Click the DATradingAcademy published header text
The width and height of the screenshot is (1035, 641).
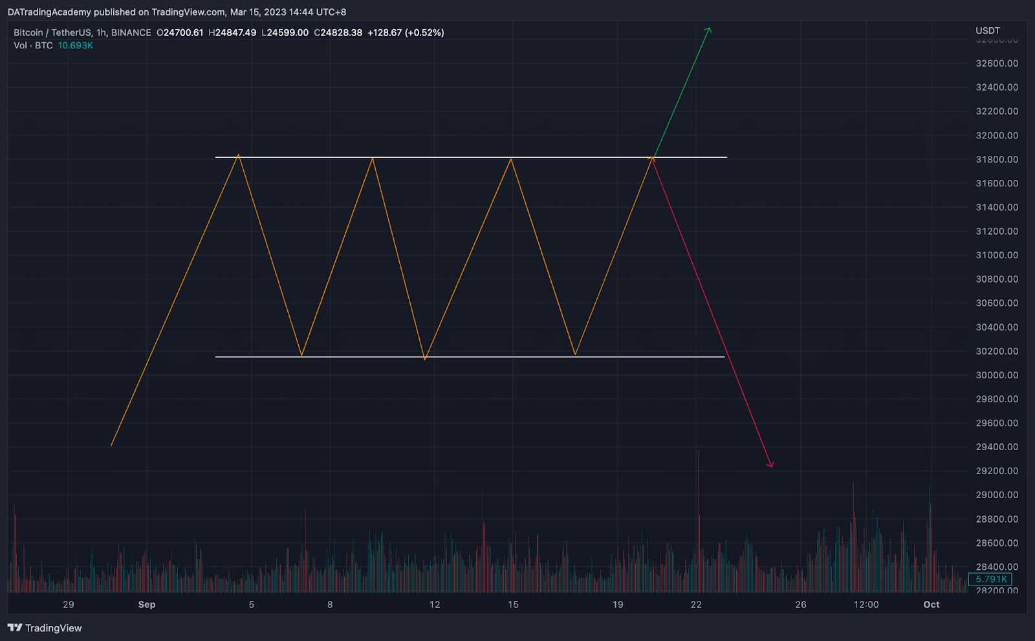coord(177,12)
